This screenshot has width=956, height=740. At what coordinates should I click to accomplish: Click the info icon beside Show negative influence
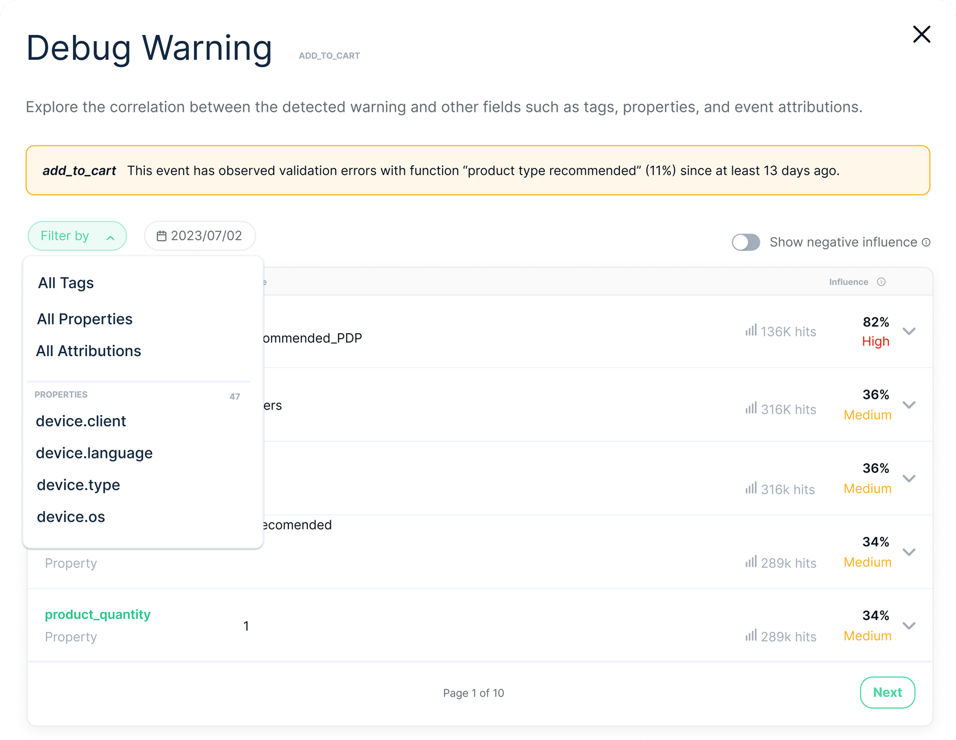pyautogui.click(x=926, y=243)
